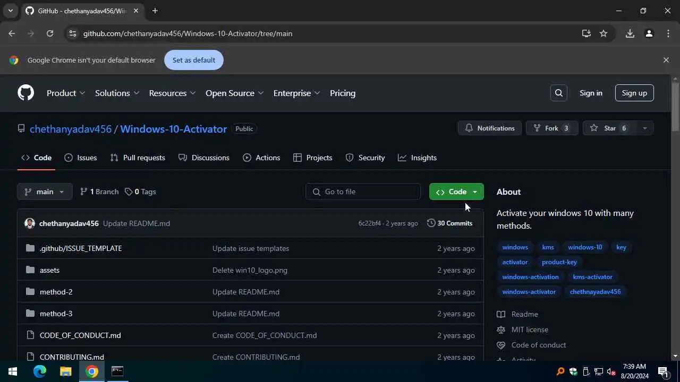
Task: Click the Sign in link
Action: 591,93
